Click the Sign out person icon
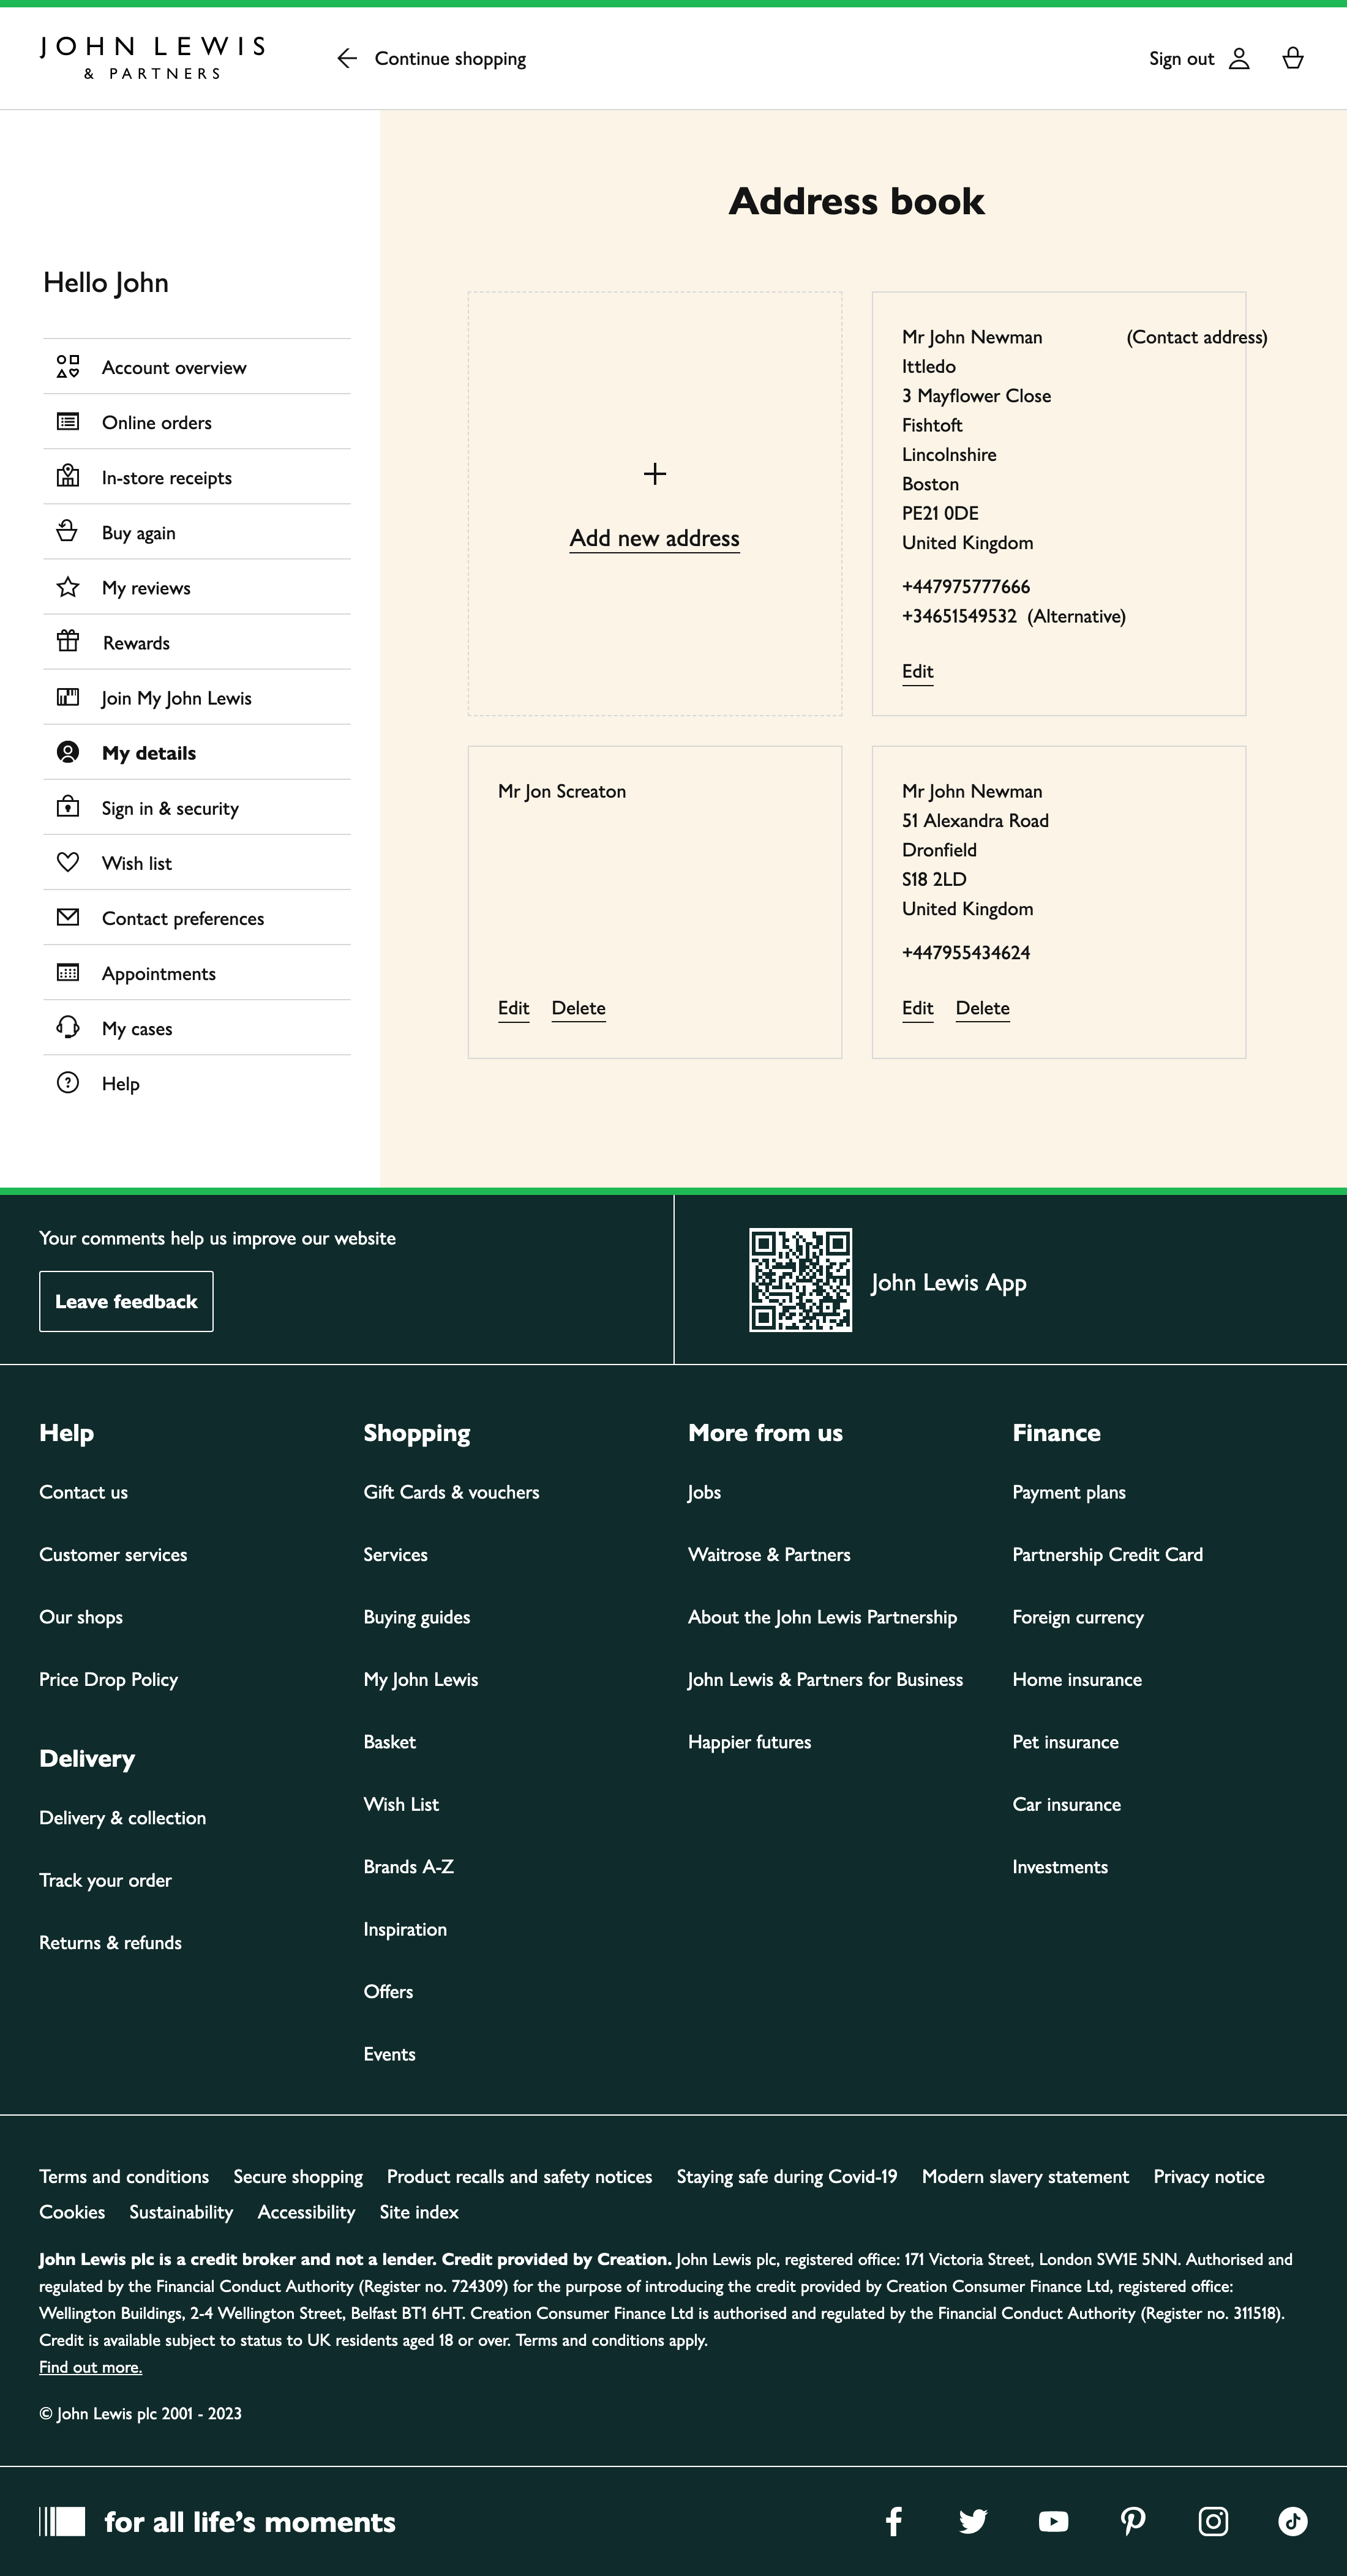Viewport: 1347px width, 2576px height. tap(1239, 58)
